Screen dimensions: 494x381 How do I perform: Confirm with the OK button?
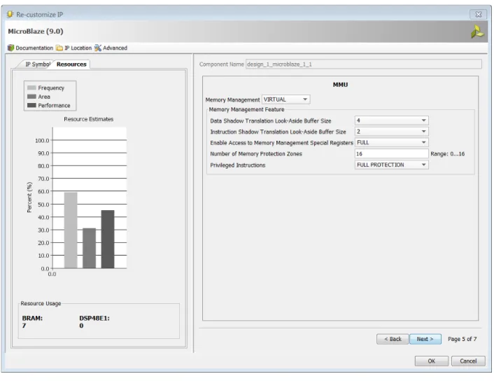coord(431,361)
